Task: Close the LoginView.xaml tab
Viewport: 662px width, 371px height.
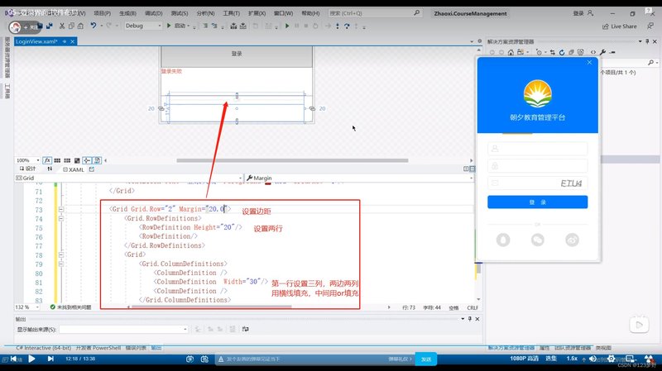Action: point(73,41)
